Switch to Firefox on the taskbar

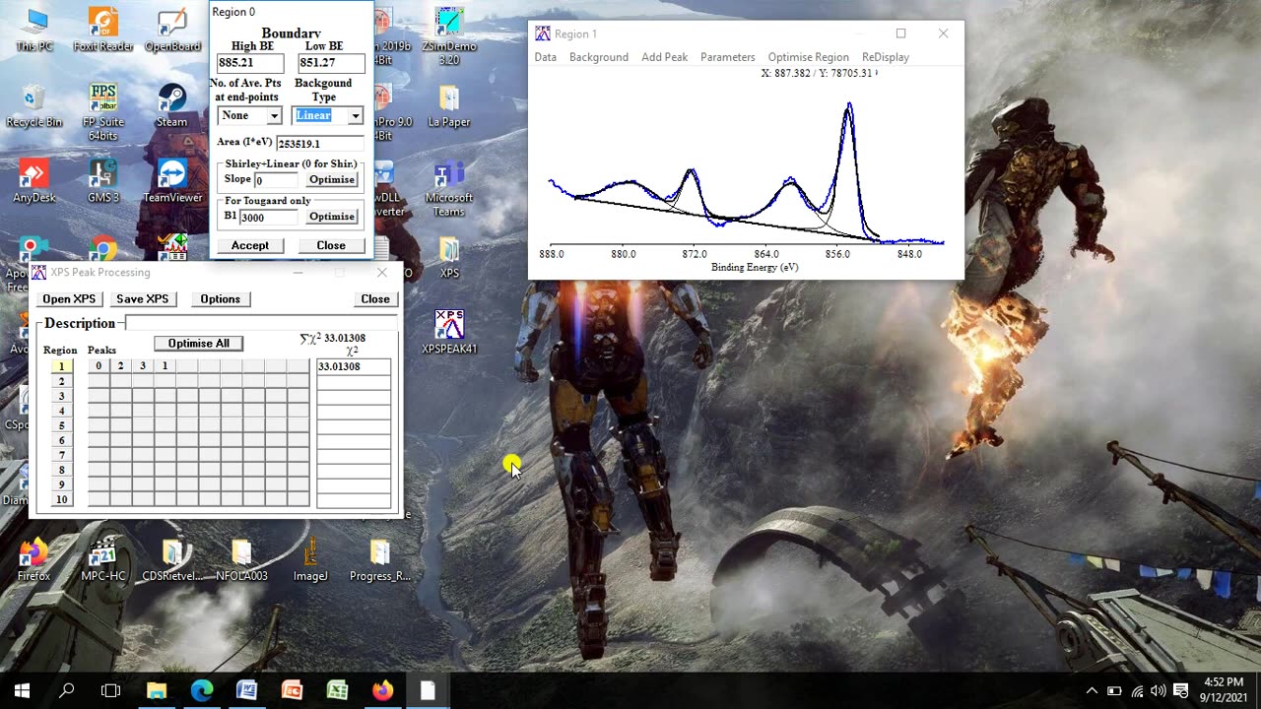(x=382, y=691)
